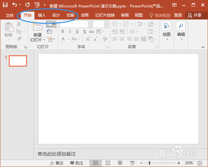Viewport: 208px width, 167px height.
Task: Open the line spacing dropdown
Action: pos(141,24)
